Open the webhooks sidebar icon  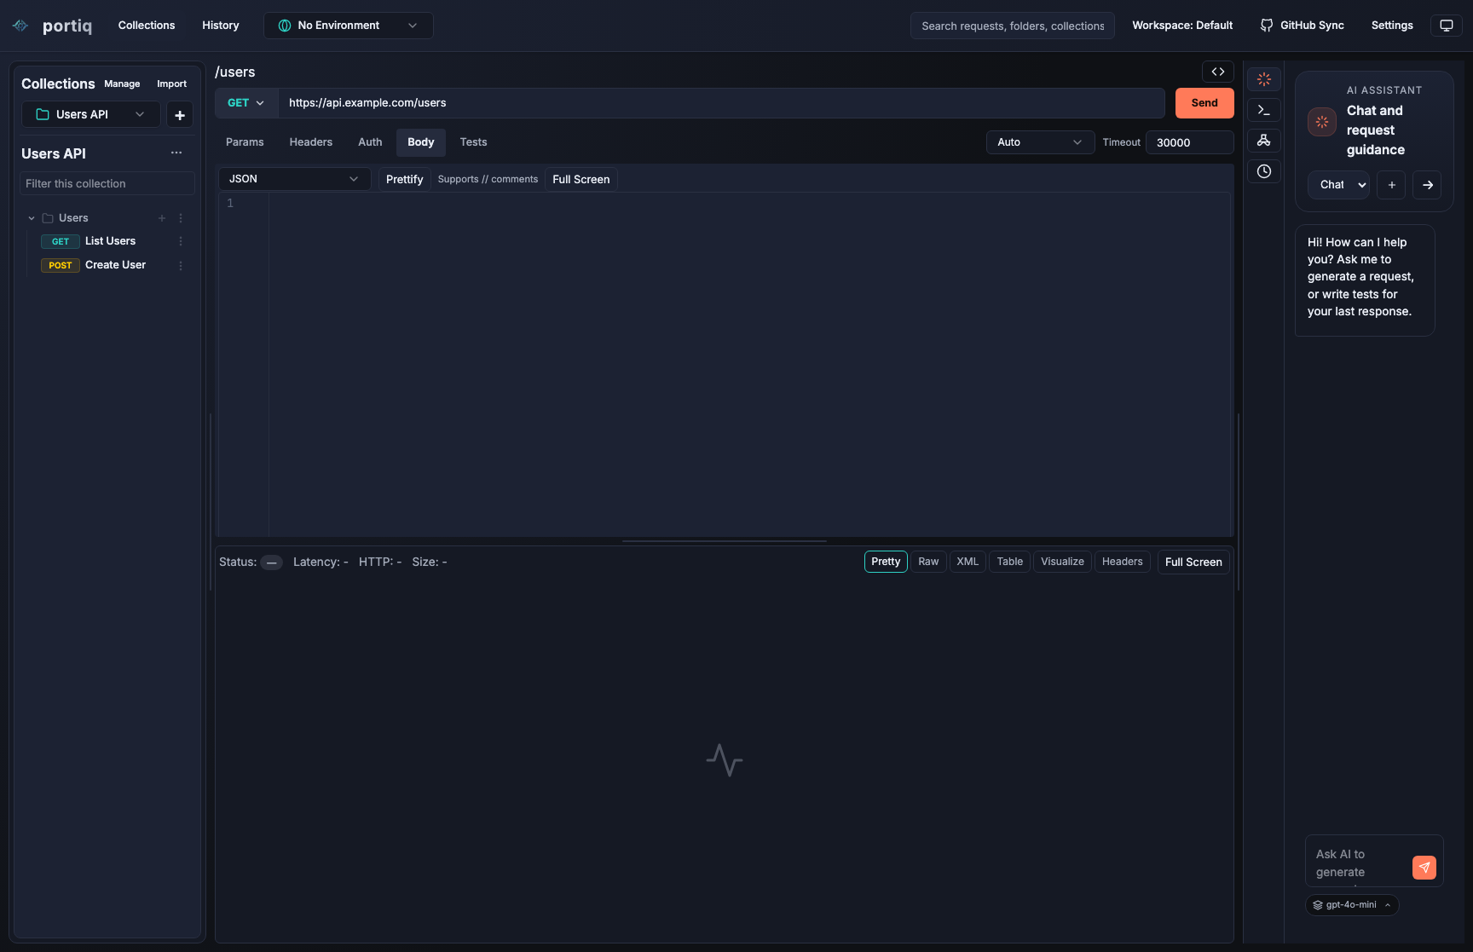click(1264, 141)
